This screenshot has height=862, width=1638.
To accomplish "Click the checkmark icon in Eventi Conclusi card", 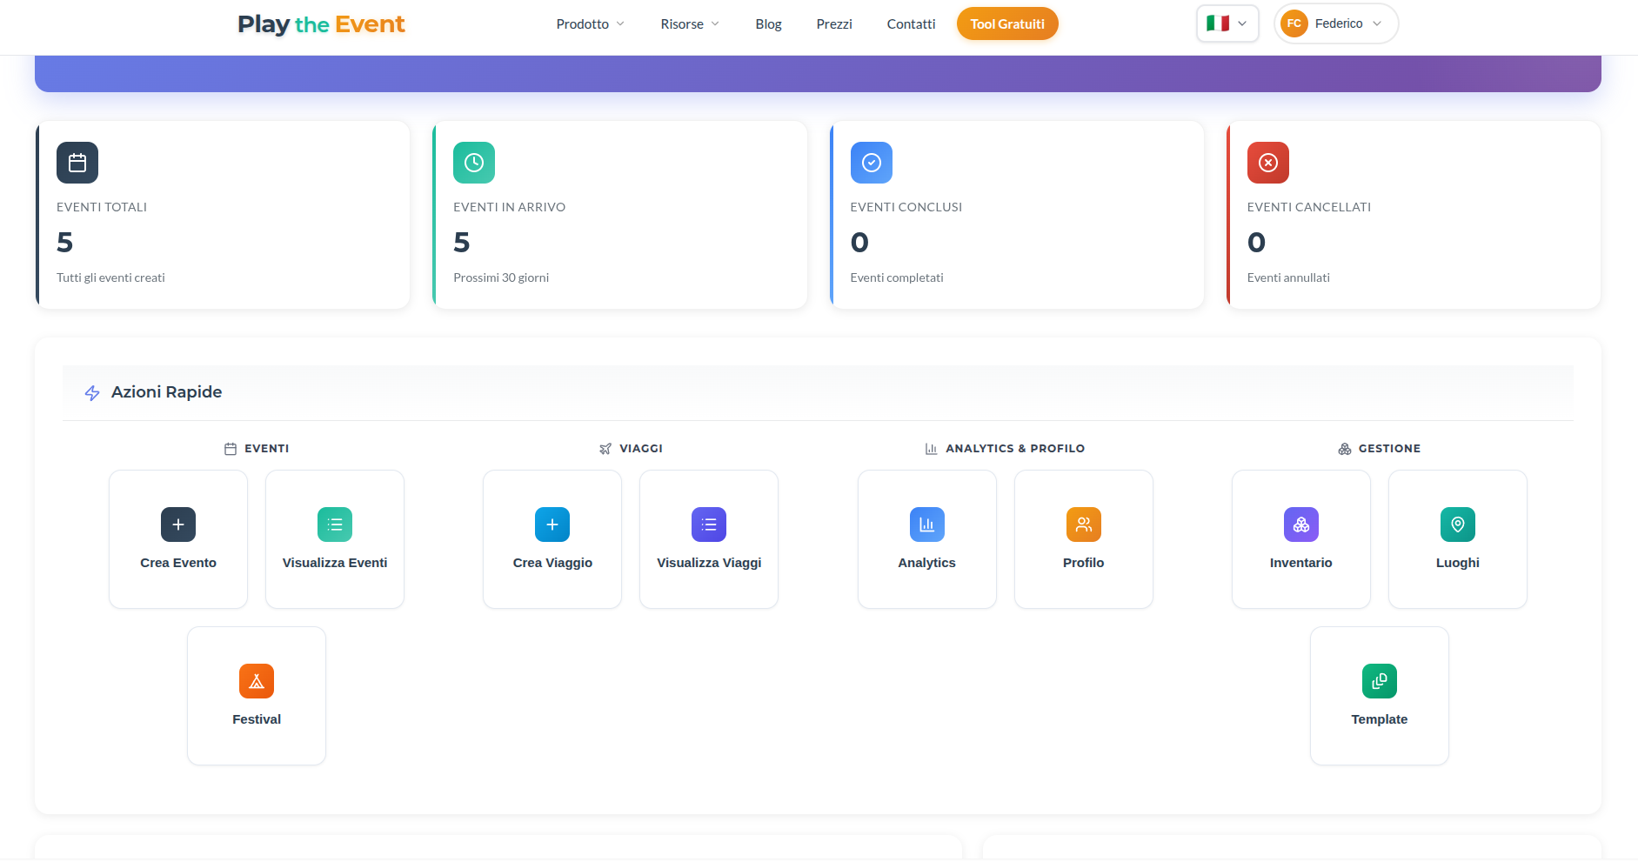I will (x=872, y=163).
